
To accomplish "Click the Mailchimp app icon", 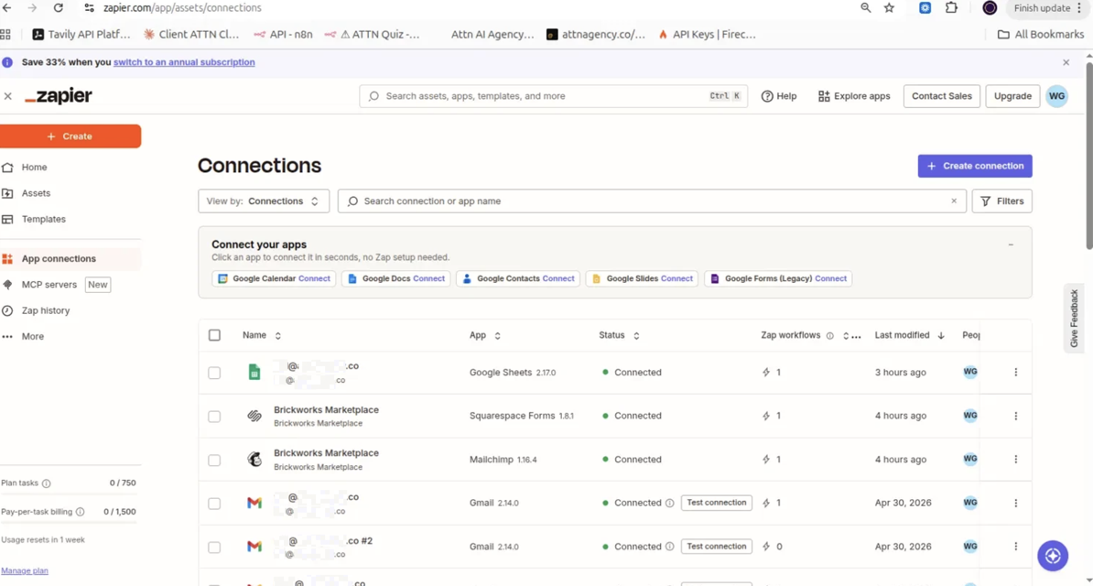I will 254,460.
